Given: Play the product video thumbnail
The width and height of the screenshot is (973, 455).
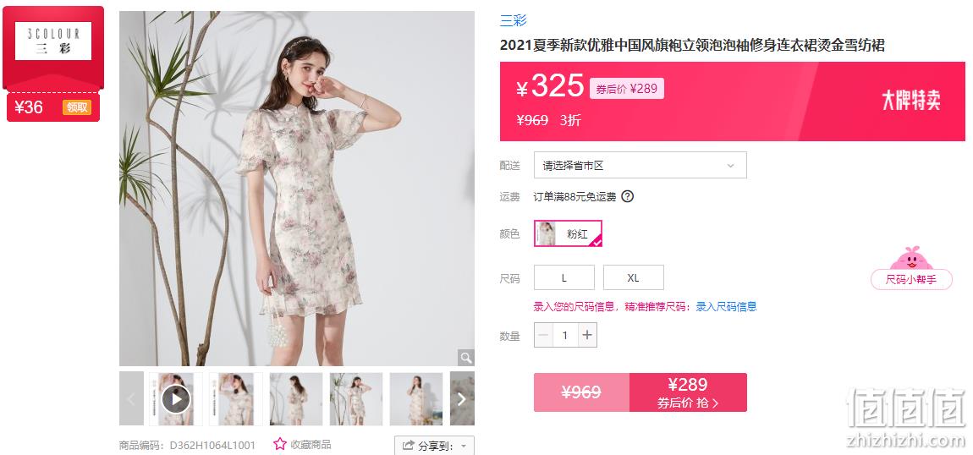Looking at the screenshot, I should [x=176, y=399].
